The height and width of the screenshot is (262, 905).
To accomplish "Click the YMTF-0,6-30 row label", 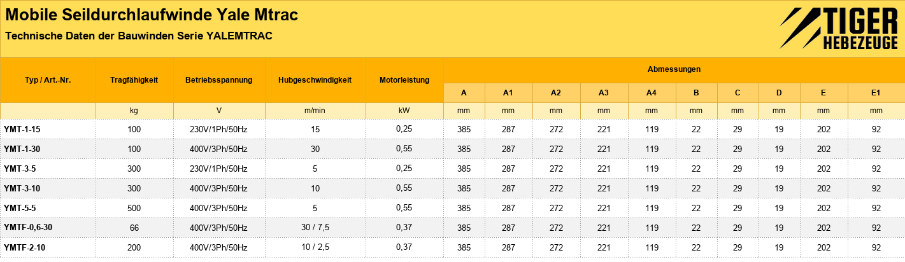I will (48, 228).
